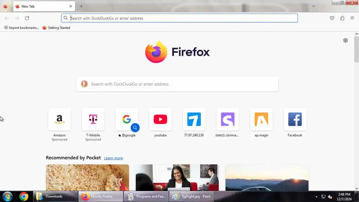Open the Windows Start menu
This screenshot has height=202, width=359.
click(x=8, y=196)
